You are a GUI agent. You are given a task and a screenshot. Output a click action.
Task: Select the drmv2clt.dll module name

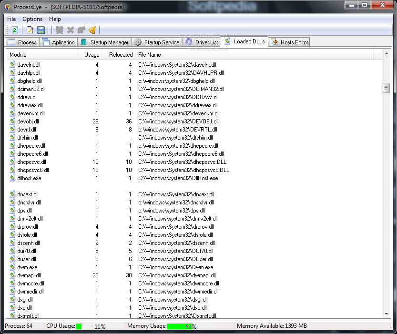[x=30, y=218]
